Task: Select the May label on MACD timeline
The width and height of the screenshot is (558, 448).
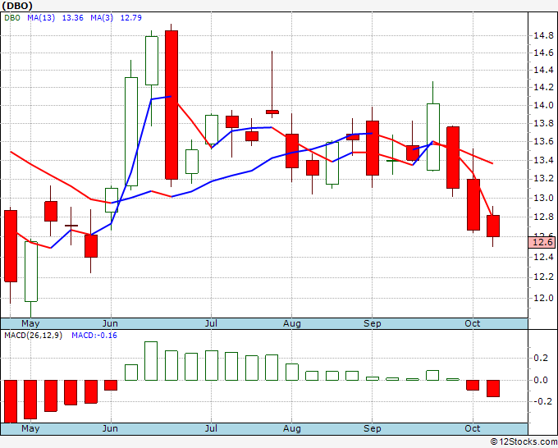Action: tap(30, 428)
